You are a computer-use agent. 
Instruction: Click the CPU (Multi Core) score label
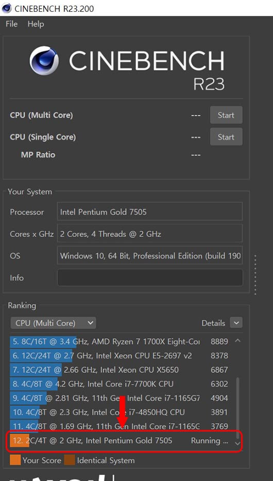[x=41, y=115]
